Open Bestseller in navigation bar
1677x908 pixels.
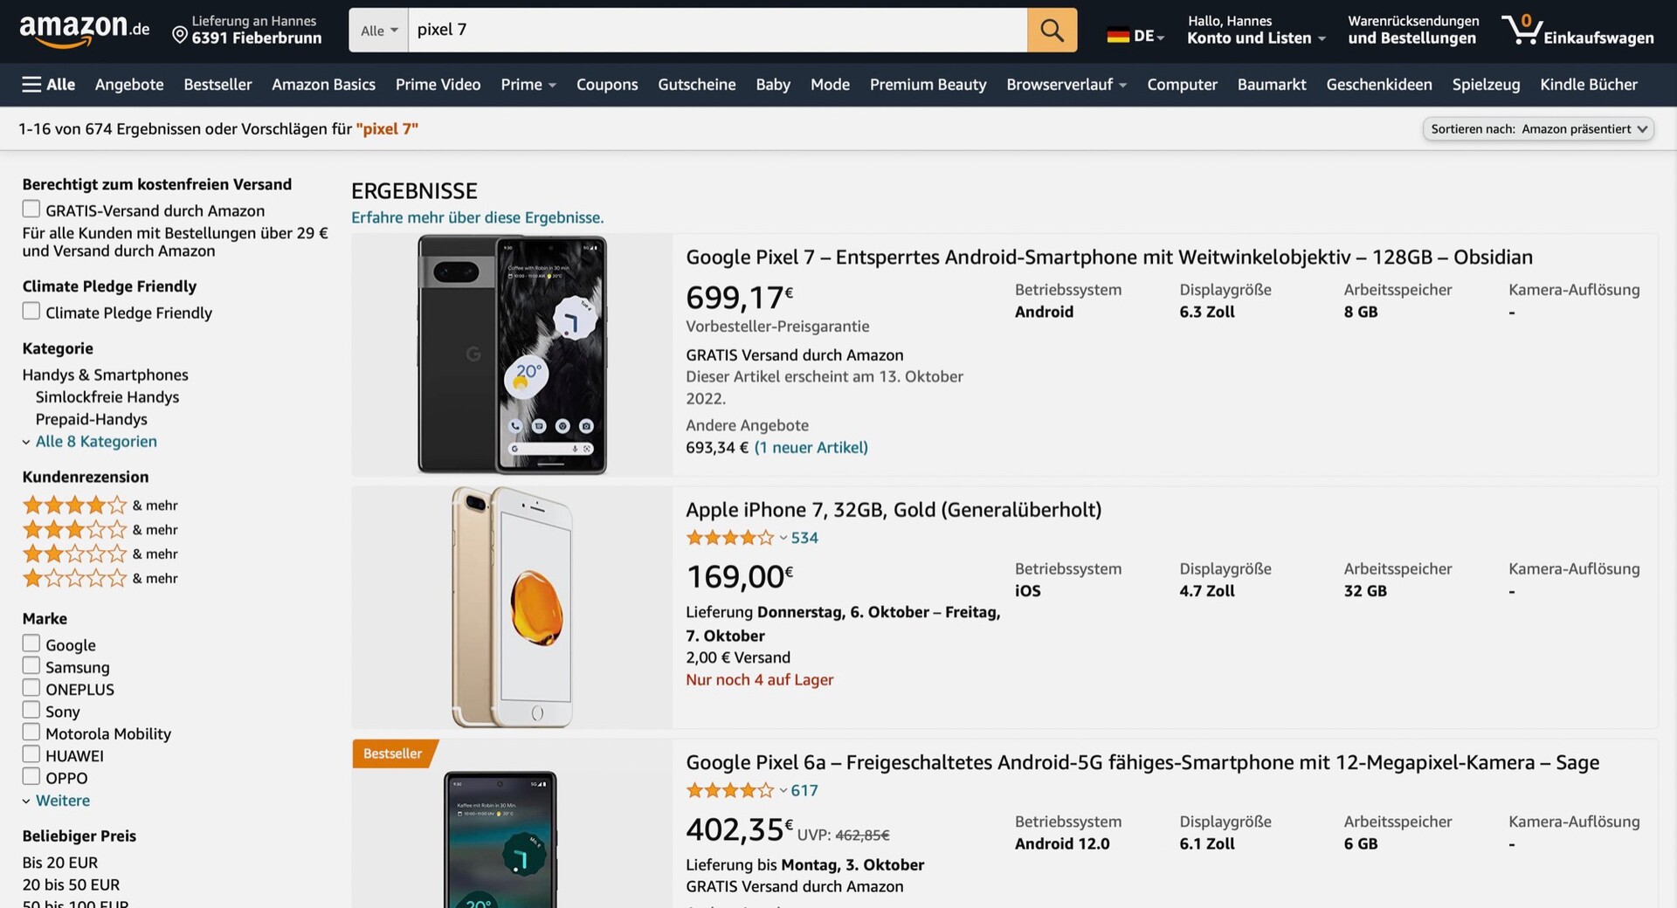tap(217, 85)
